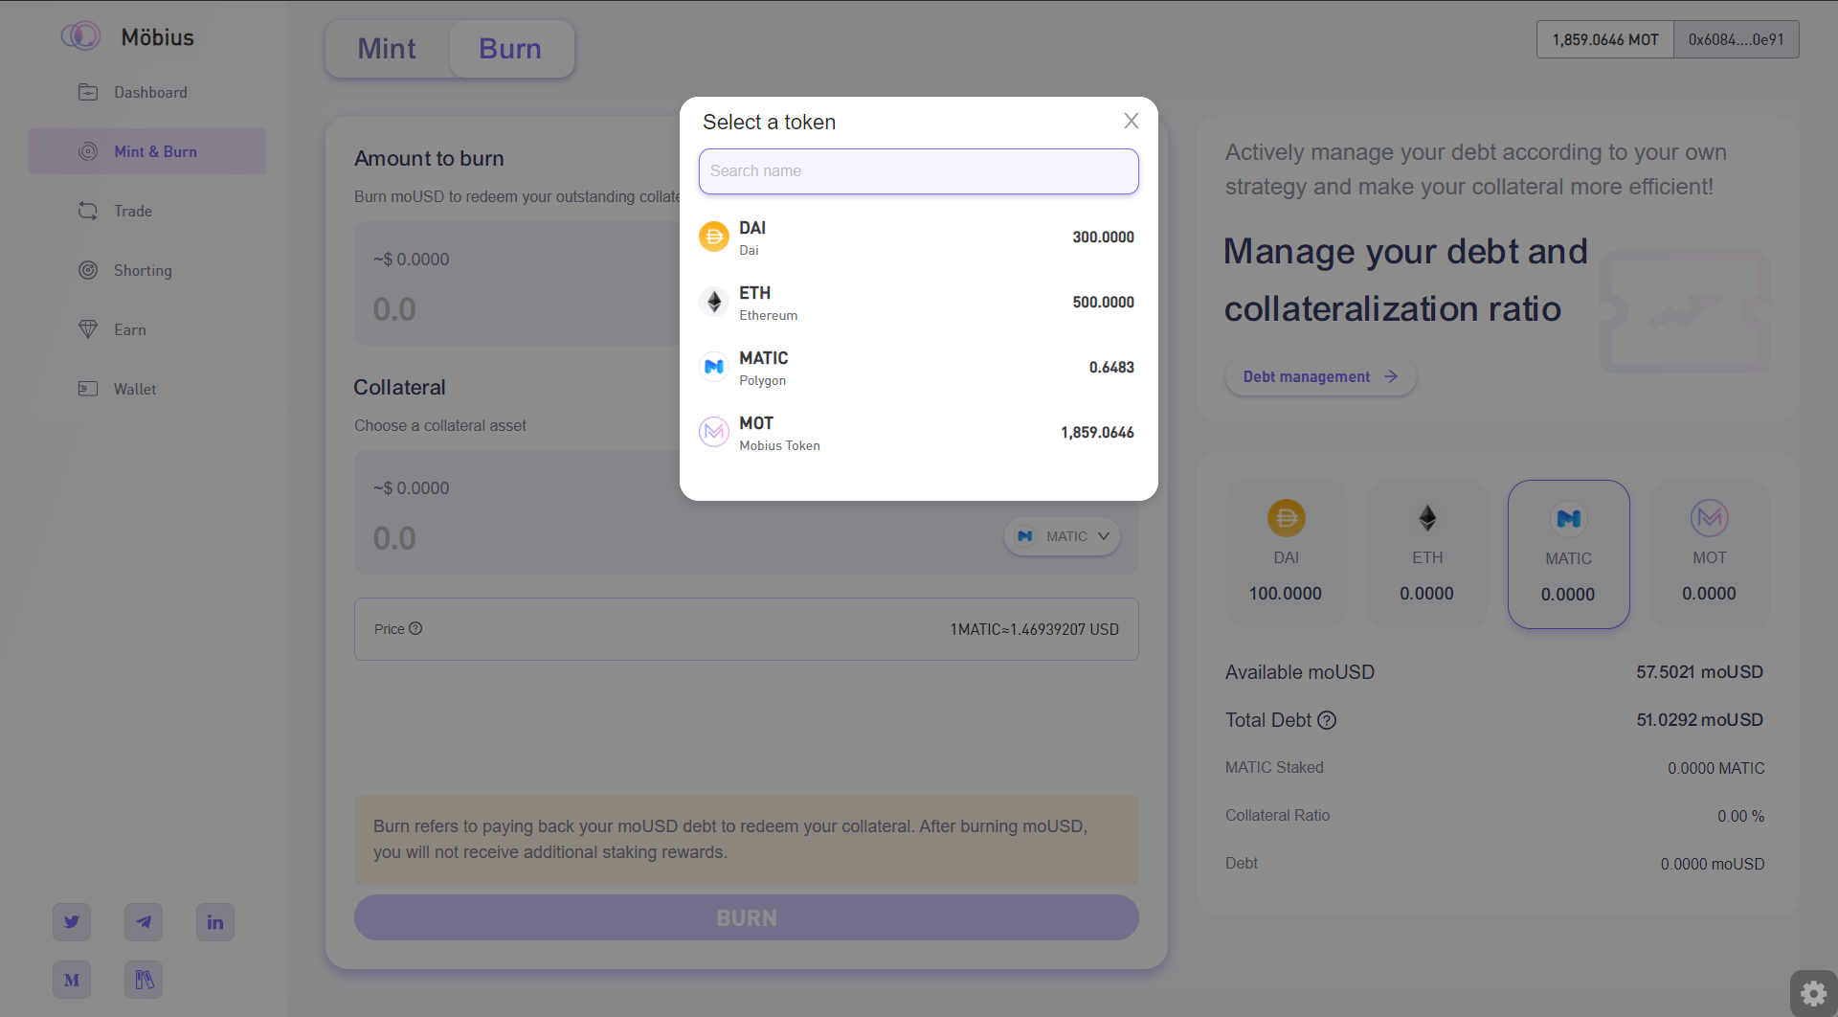Select the Mint & Burn sidebar item

click(x=147, y=151)
